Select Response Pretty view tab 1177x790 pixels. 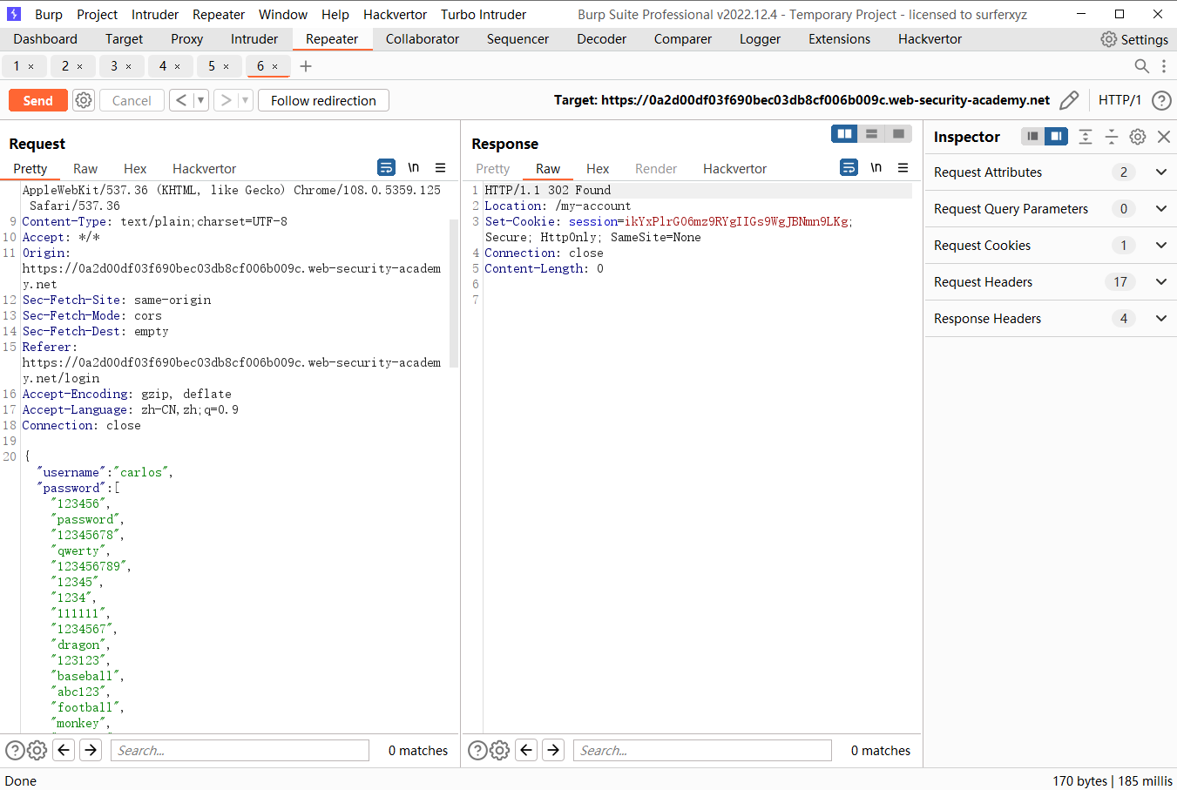pyautogui.click(x=492, y=169)
